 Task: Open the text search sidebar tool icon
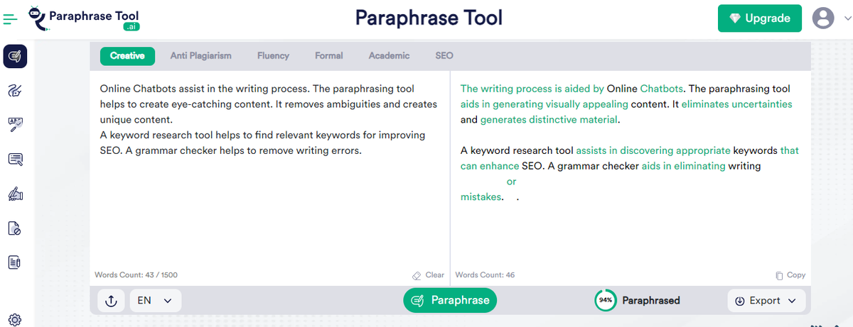coord(15,159)
